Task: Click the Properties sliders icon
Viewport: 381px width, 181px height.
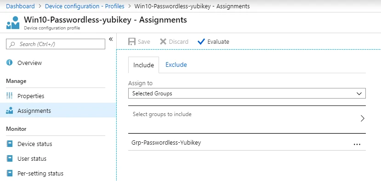Action: click(x=9, y=96)
